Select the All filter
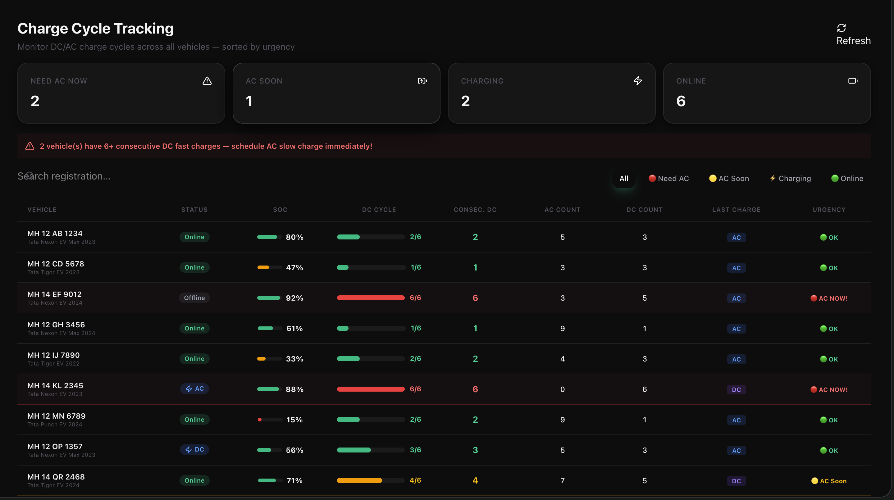The width and height of the screenshot is (894, 500). point(624,178)
